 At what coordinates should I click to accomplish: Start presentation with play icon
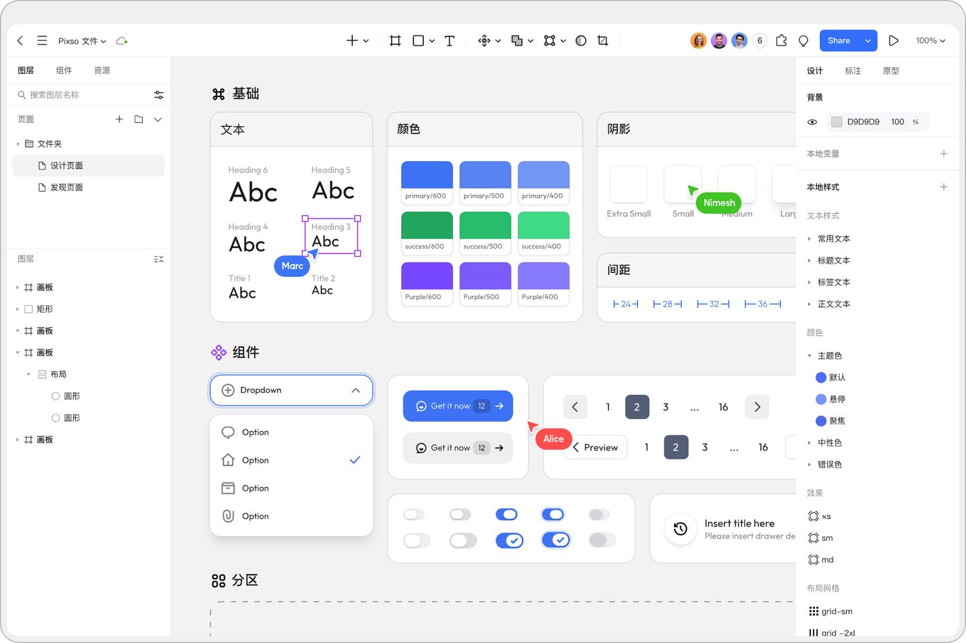[x=894, y=41]
